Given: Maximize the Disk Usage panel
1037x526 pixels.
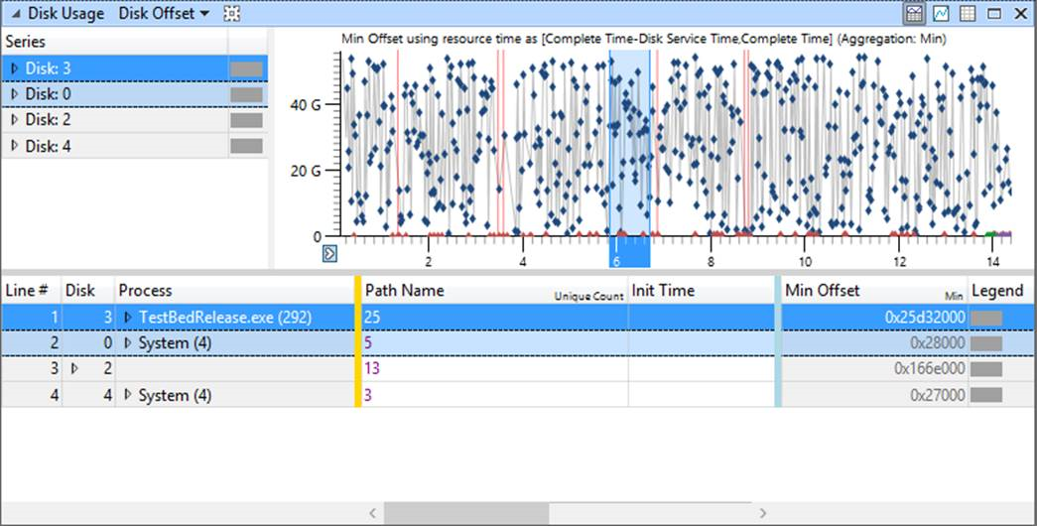Looking at the screenshot, I should click(994, 13).
